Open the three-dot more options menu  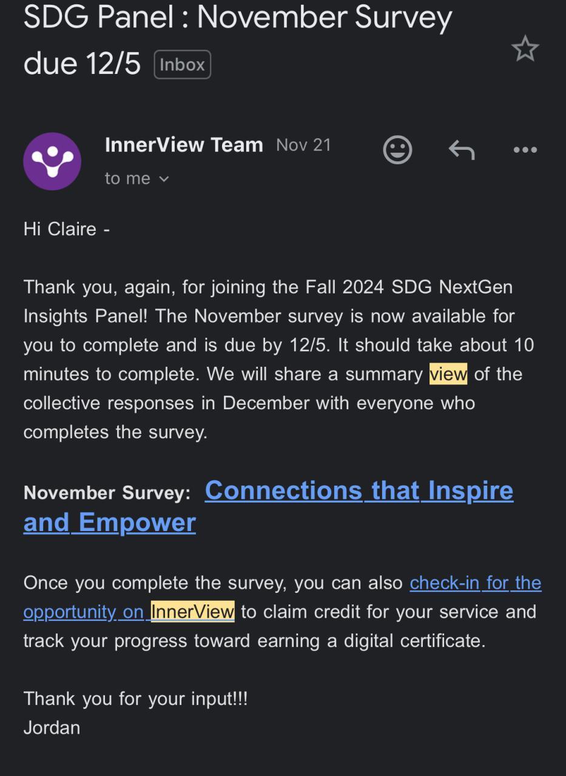click(x=525, y=149)
